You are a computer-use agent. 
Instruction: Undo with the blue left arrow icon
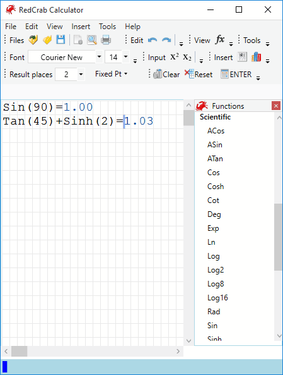point(153,40)
